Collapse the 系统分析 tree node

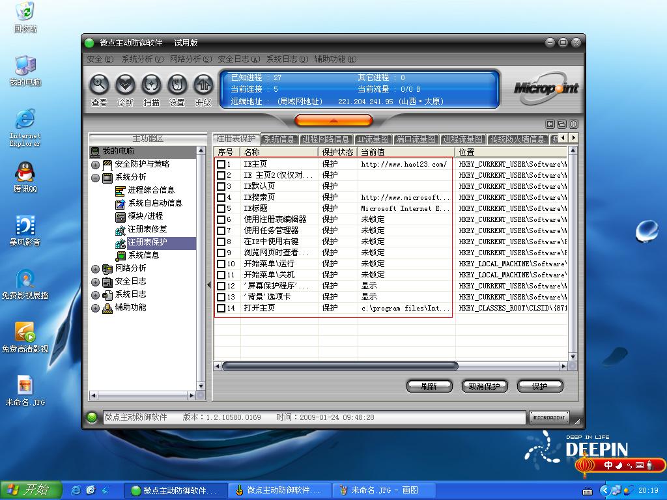[95, 178]
